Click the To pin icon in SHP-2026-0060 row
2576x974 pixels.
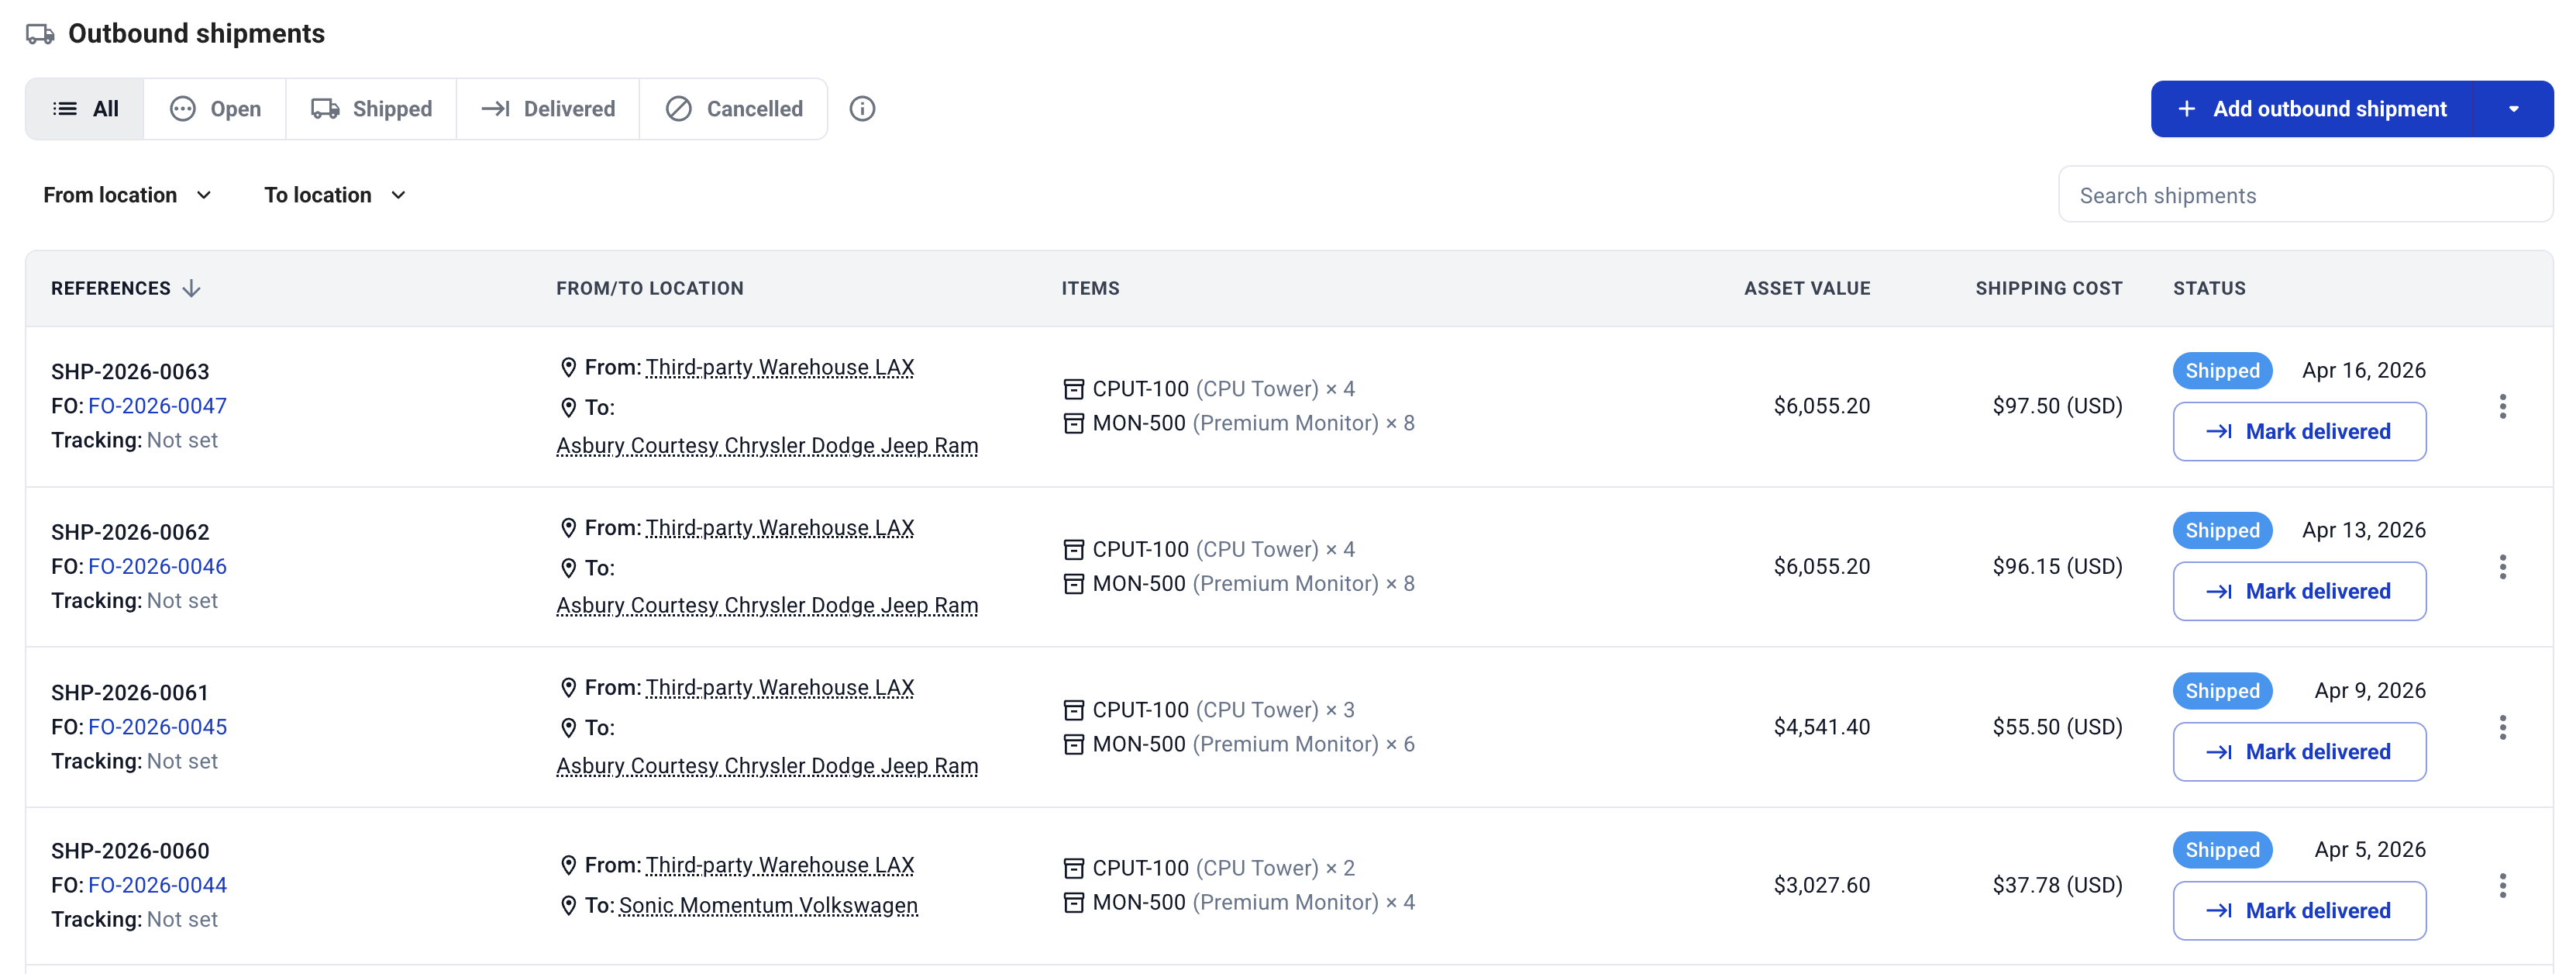[x=568, y=905]
